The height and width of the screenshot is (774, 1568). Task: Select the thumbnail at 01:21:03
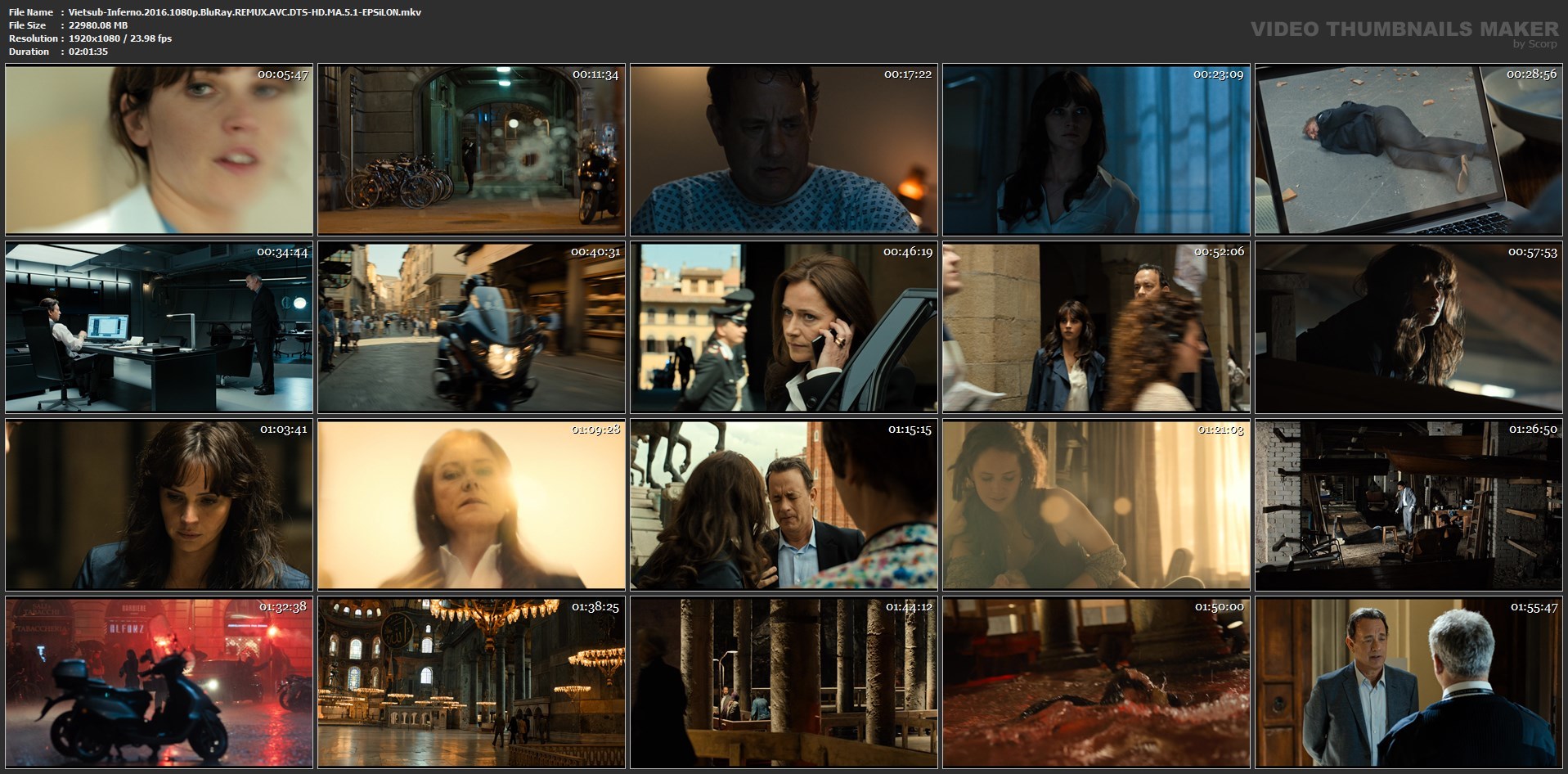1096,505
